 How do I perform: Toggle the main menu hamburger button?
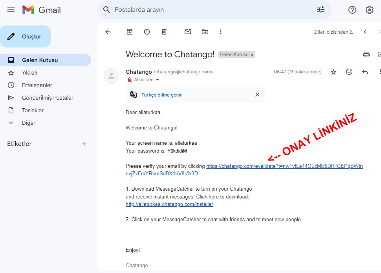click(x=11, y=10)
